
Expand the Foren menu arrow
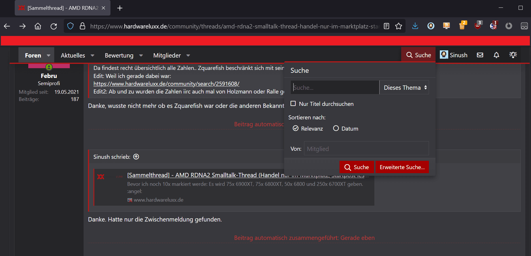tap(49, 55)
